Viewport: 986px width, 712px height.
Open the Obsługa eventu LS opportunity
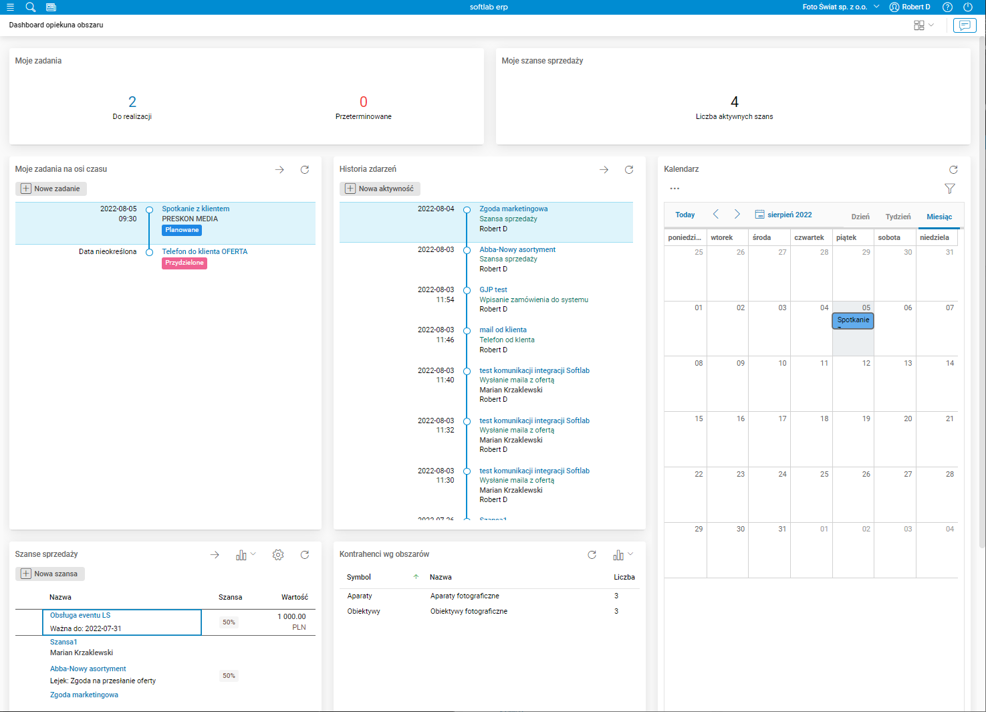point(80,615)
